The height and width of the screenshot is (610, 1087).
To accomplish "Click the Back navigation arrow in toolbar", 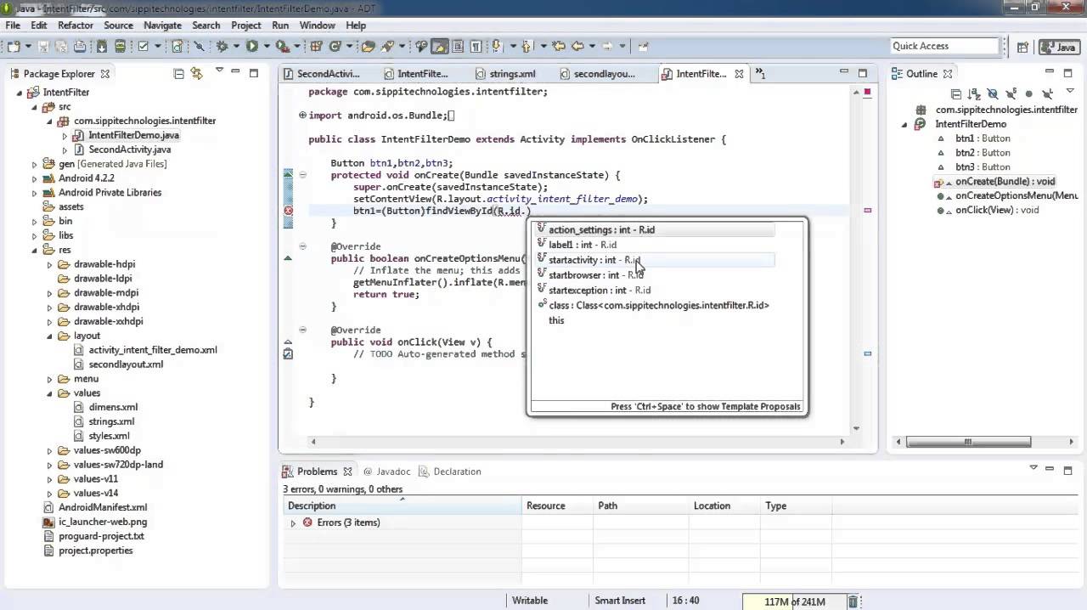I will coord(577,47).
